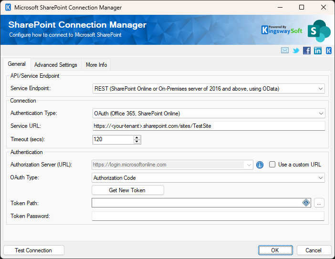Click the email envelope icon

pos(285,51)
